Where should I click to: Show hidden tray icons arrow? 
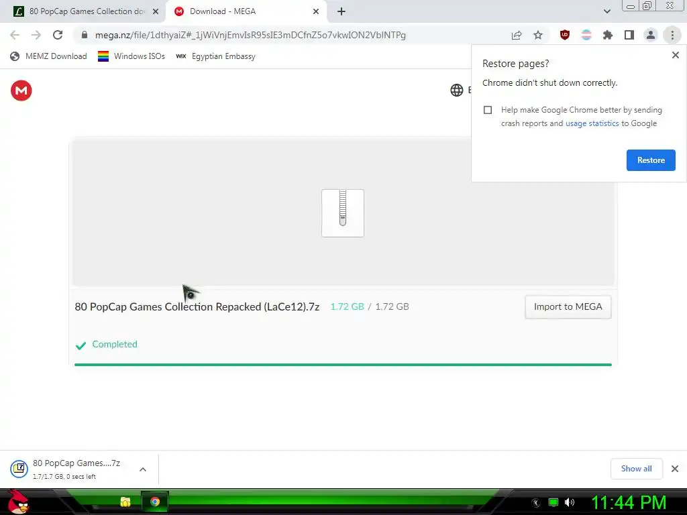[x=536, y=503]
